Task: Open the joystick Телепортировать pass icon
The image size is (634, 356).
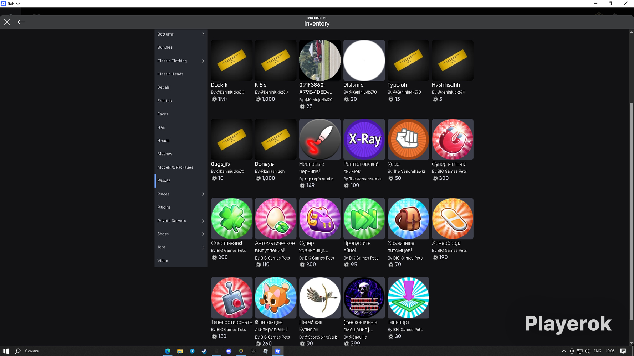Action: point(232,298)
